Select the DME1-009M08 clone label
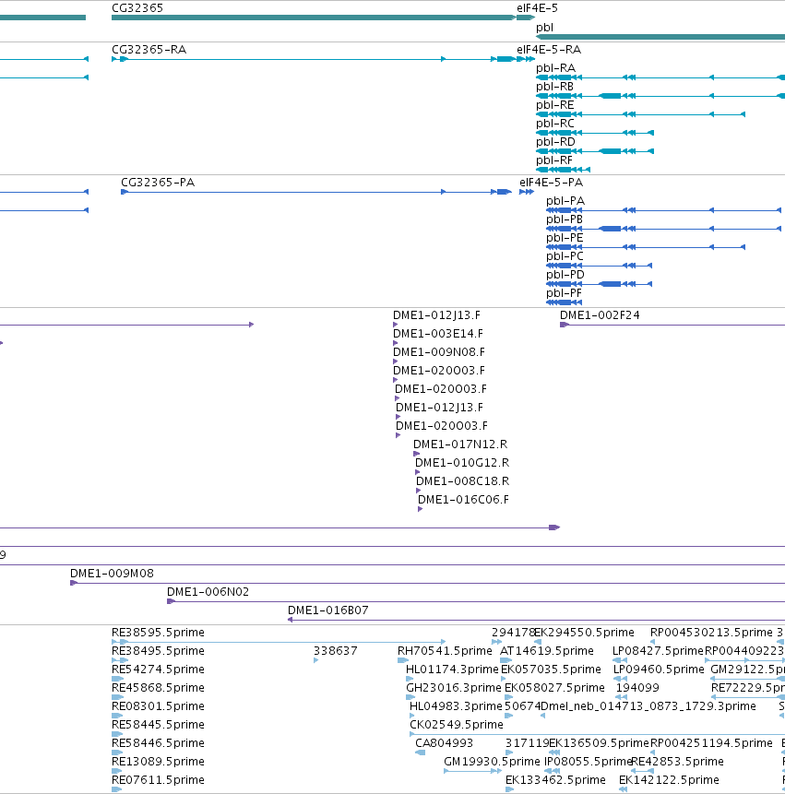 point(112,574)
